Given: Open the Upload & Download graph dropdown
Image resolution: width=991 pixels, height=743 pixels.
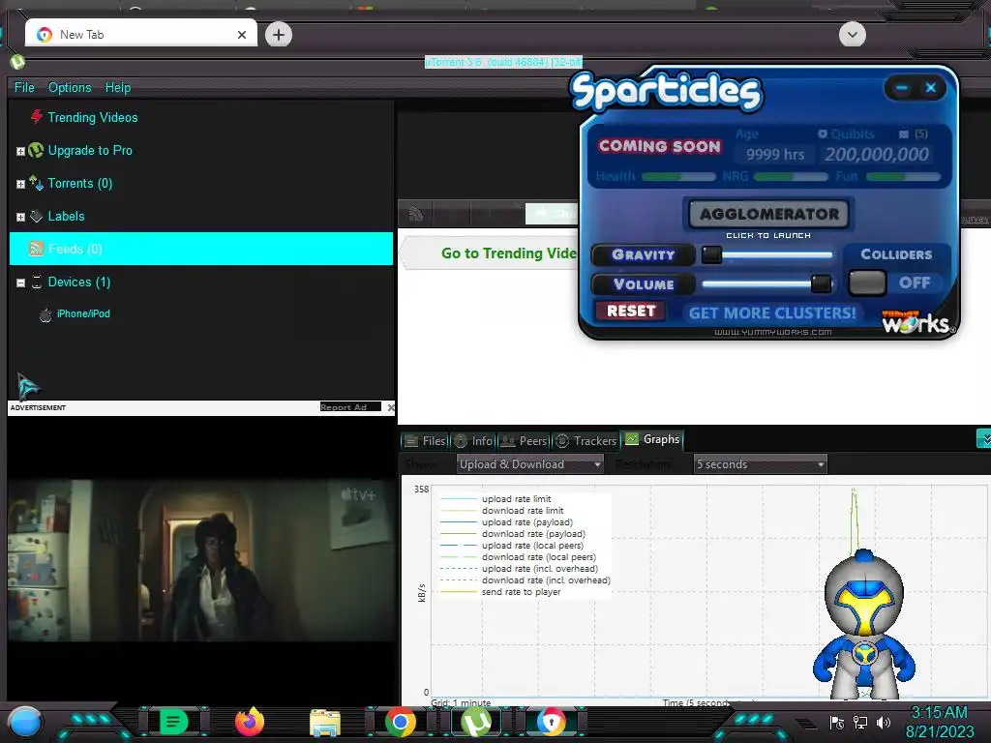Looking at the screenshot, I should 529,464.
